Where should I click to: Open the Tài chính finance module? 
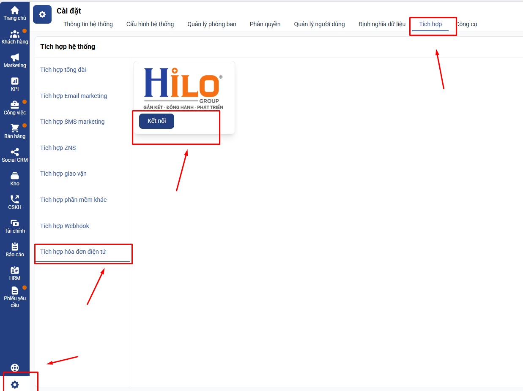(15, 226)
